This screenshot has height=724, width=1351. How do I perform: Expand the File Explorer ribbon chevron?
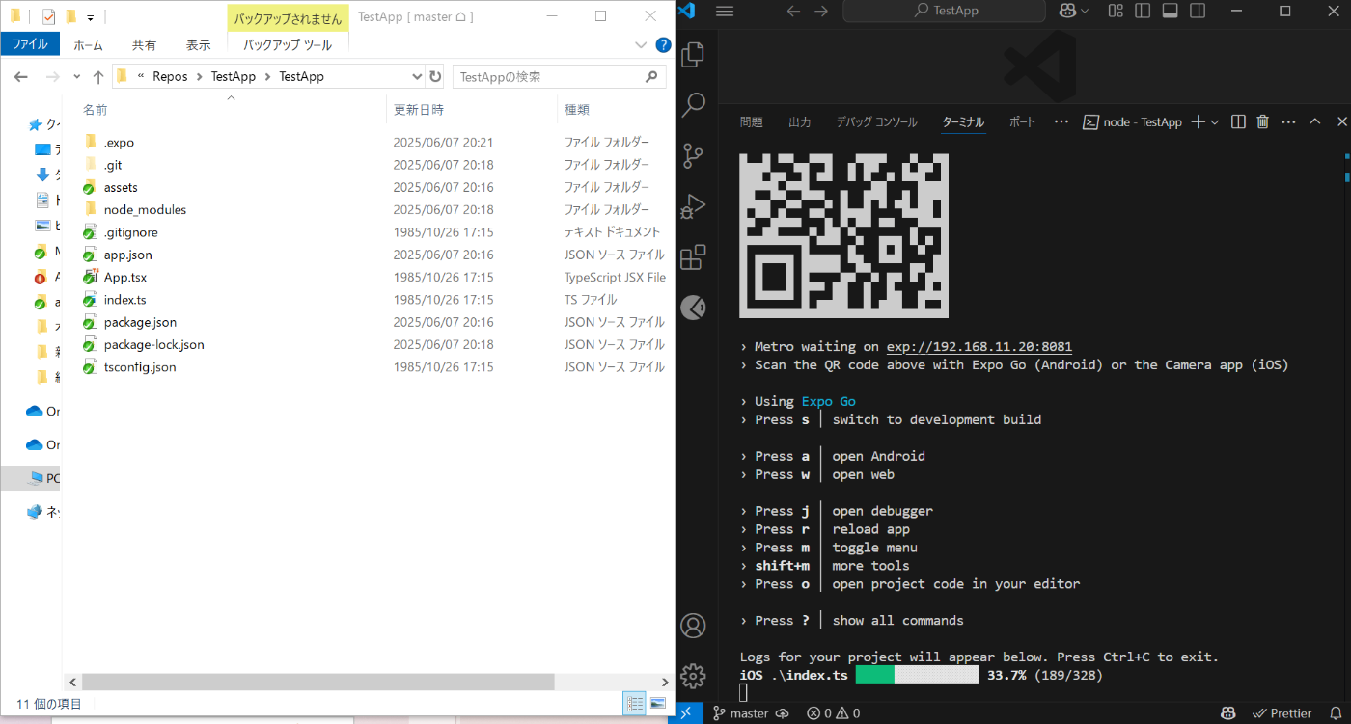[642, 44]
